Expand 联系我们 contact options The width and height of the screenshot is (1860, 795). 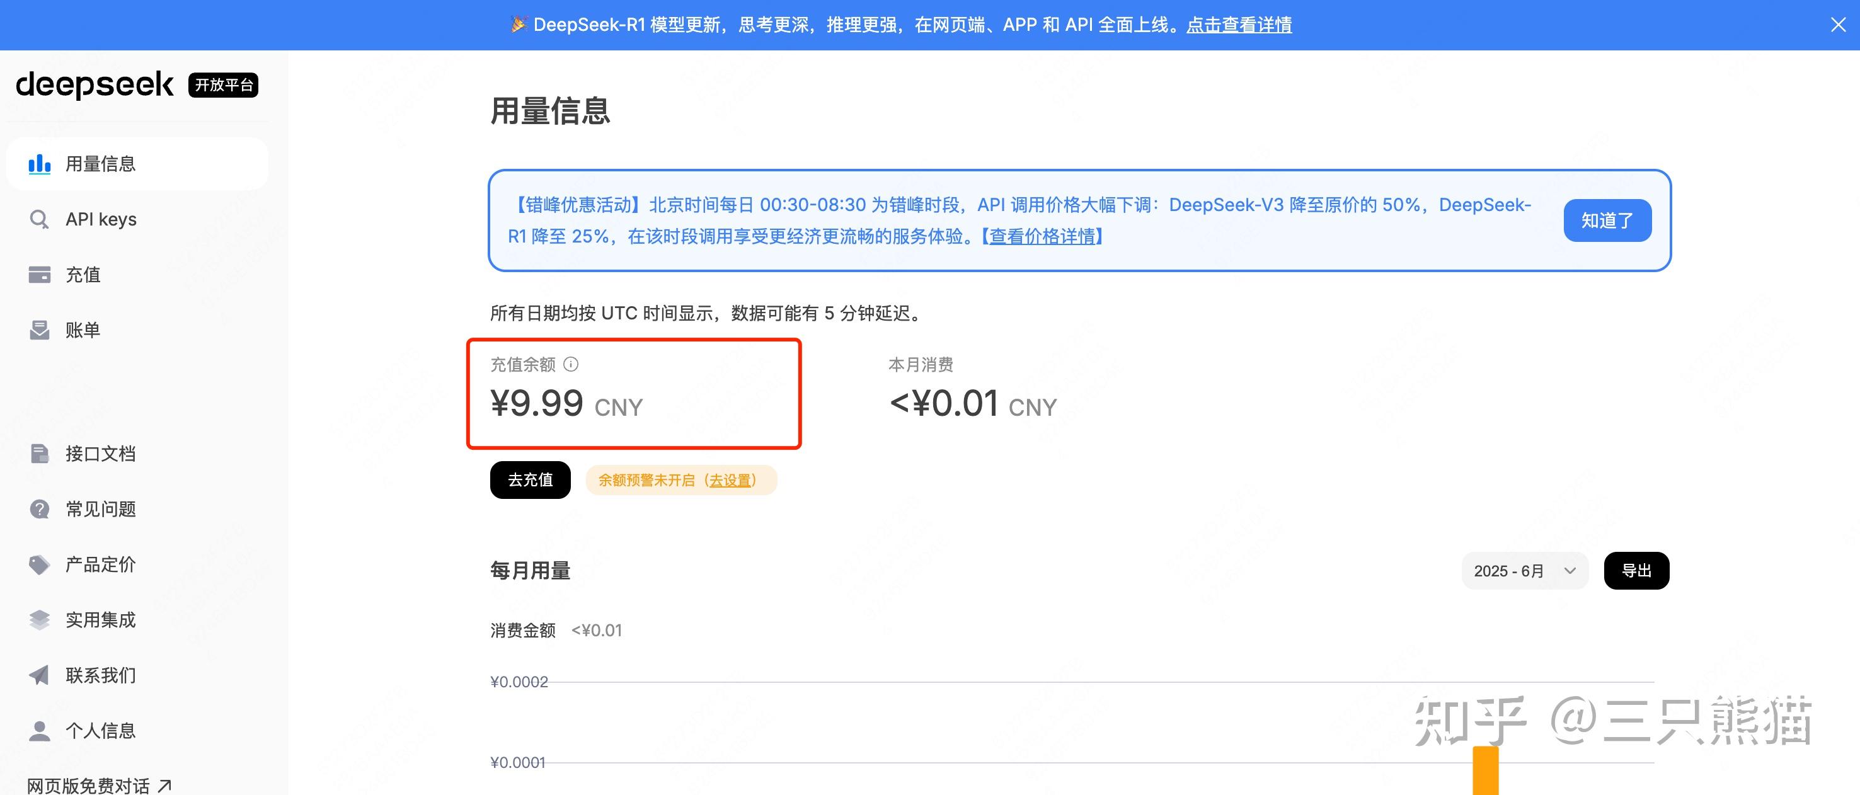100,675
